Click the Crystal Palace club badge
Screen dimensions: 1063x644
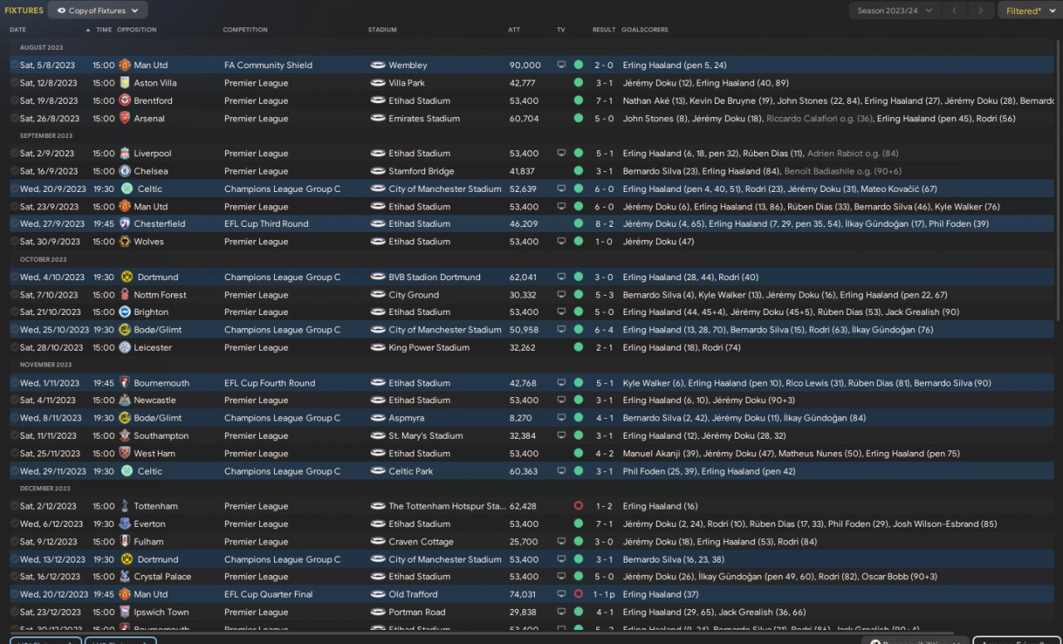tap(125, 577)
